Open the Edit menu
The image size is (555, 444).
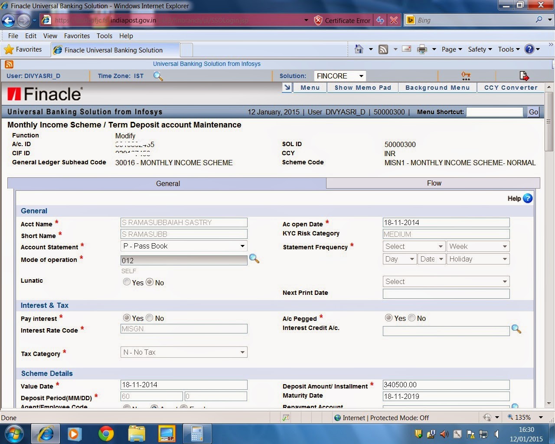pos(30,36)
